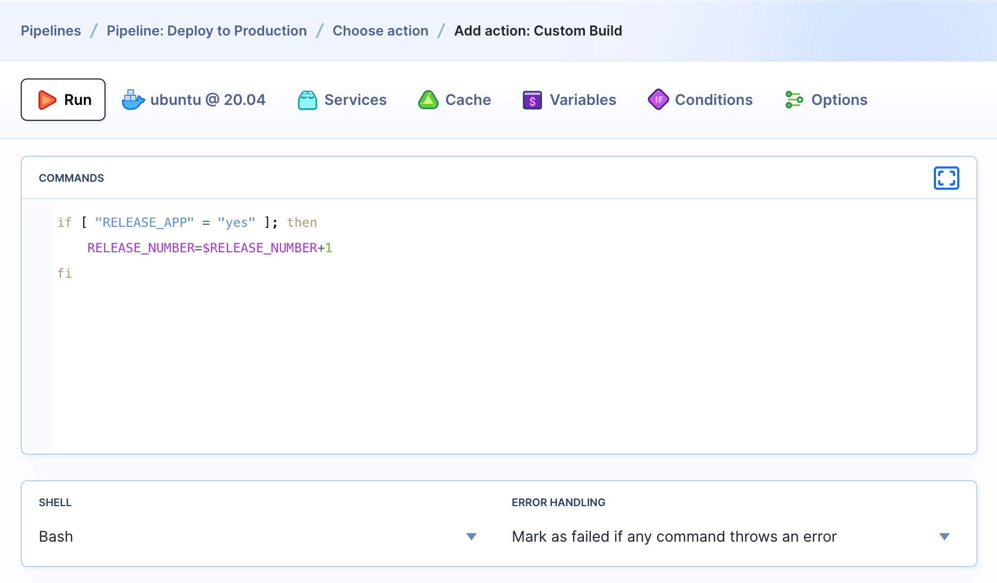The height and width of the screenshot is (583, 997).
Task: Open the Conditions tab
Action: tap(713, 100)
